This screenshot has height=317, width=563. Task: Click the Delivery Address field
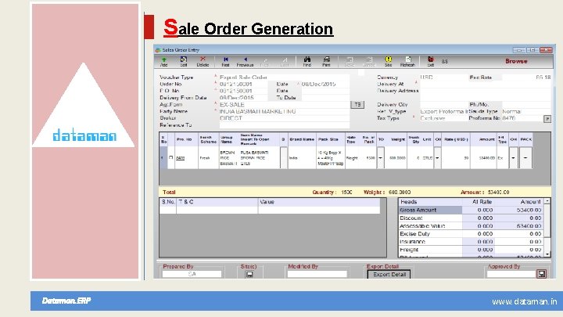point(485,95)
